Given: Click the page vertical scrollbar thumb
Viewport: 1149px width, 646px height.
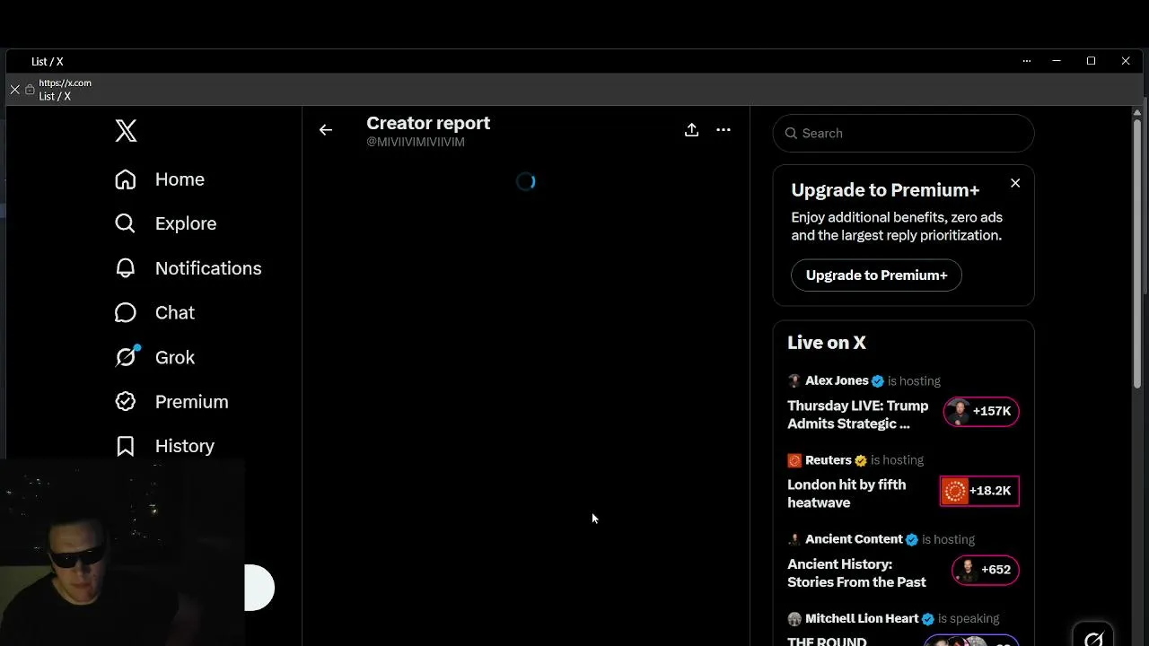Looking at the screenshot, I should (1137, 253).
